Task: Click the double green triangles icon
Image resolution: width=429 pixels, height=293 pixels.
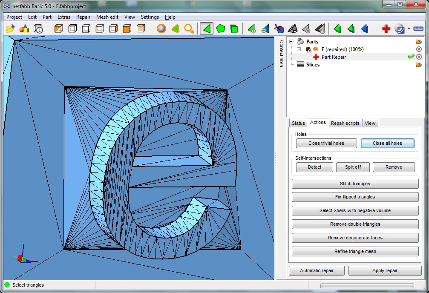Action: (x=337, y=29)
